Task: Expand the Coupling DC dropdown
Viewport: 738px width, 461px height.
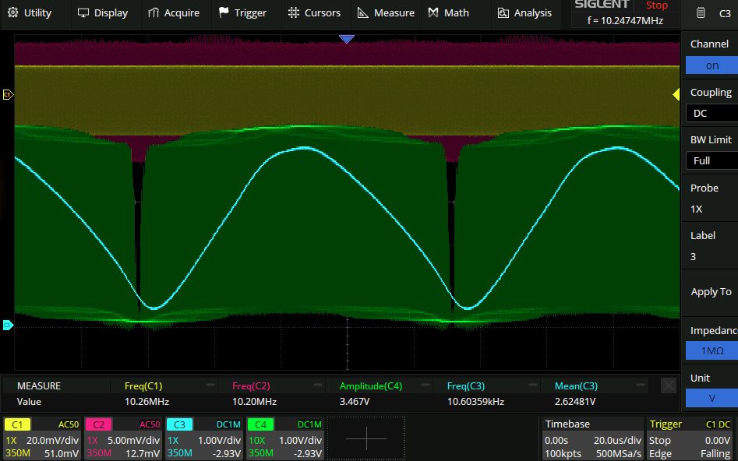Action: click(712, 114)
